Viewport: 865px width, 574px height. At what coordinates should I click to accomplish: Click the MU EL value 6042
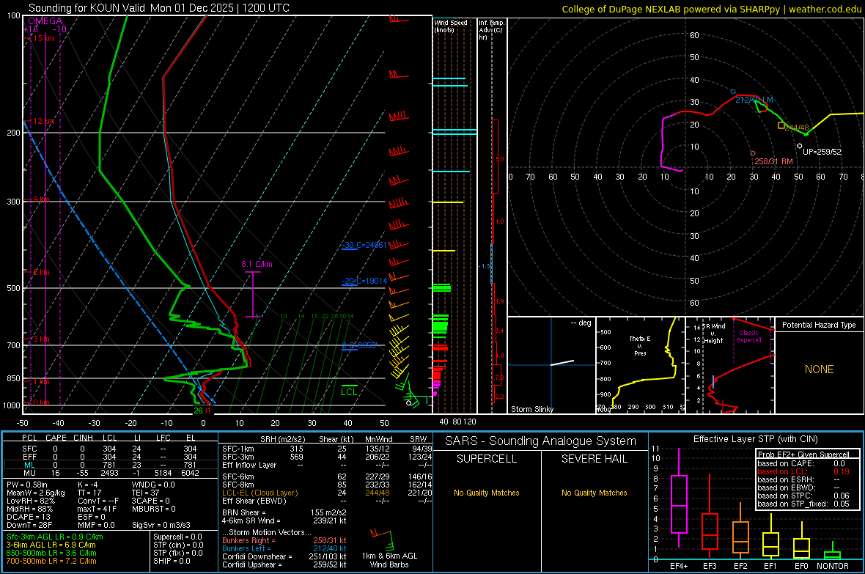(x=190, y=473)
